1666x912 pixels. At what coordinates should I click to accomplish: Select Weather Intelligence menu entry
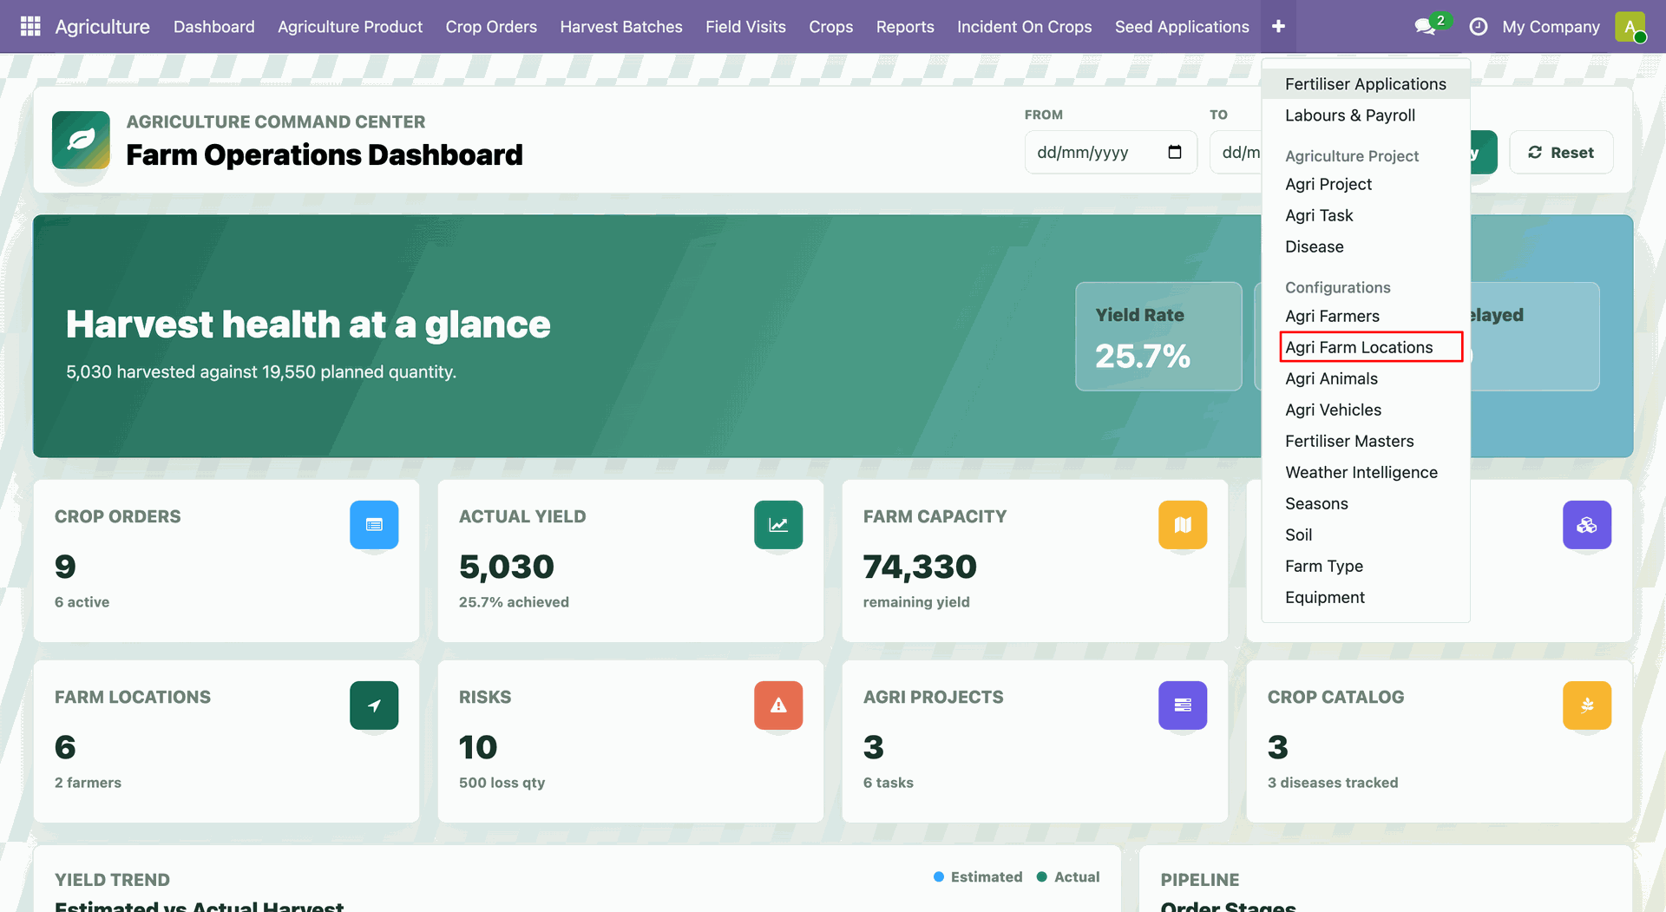pos(1366,472)
